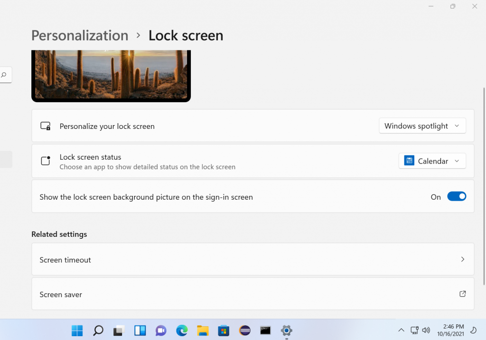The width and height of the screenshot is (486, 340).
Task: Go back via the Personalization breadcrumb
Action: point(80,35)
